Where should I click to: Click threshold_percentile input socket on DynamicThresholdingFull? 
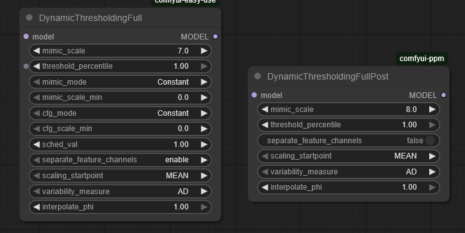(26, 66)
